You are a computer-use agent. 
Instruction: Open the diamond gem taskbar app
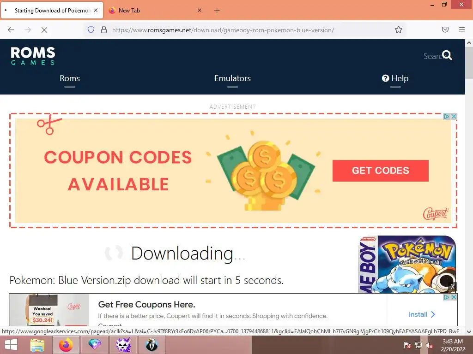tap(94, 345)
